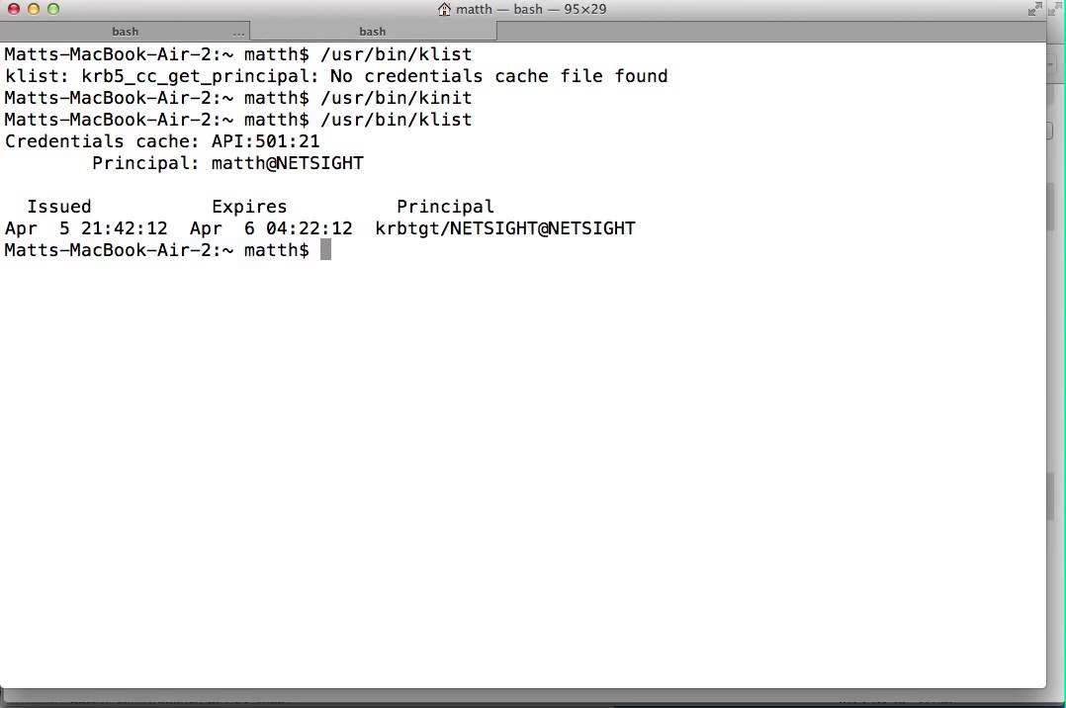The image size is (1066, 708).
Task: Switch to the first bash tab
Action: pyautogui.click(x=125, y=32)
